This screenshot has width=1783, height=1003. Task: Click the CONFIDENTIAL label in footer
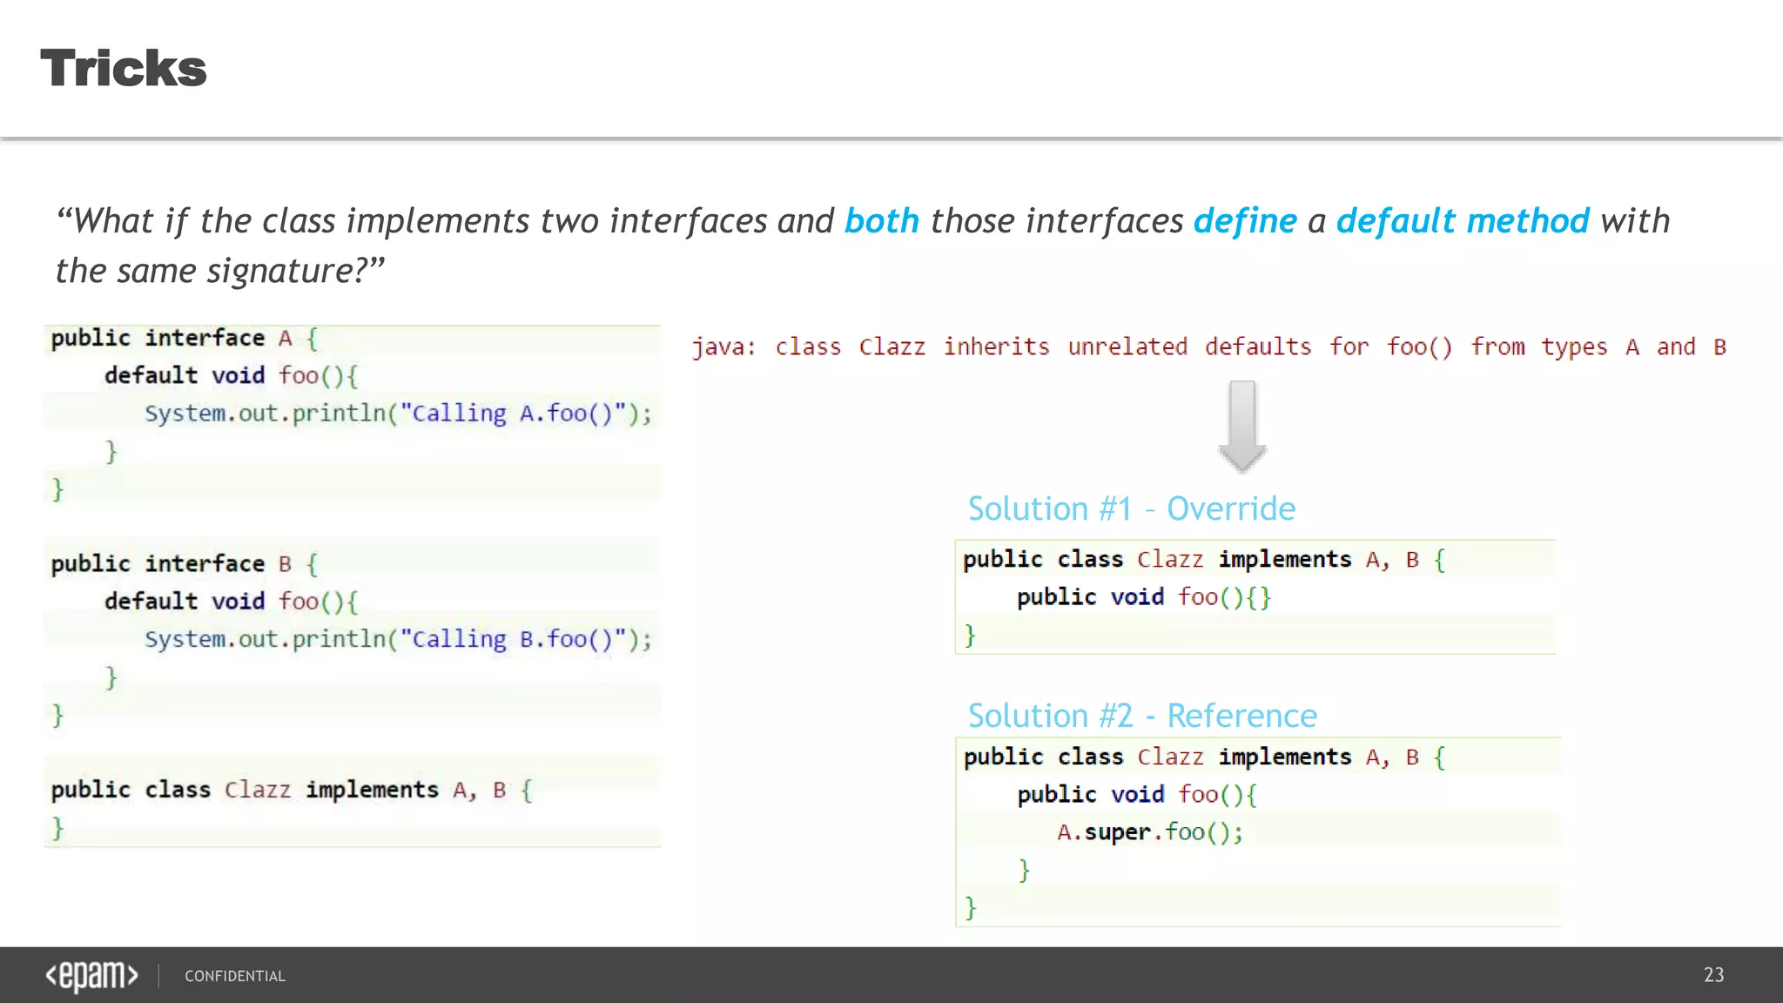235,976
